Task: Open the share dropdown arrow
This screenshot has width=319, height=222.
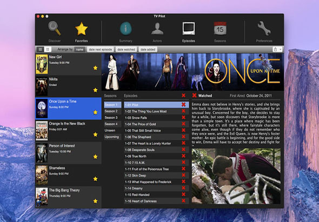Action: pos(281,49)
